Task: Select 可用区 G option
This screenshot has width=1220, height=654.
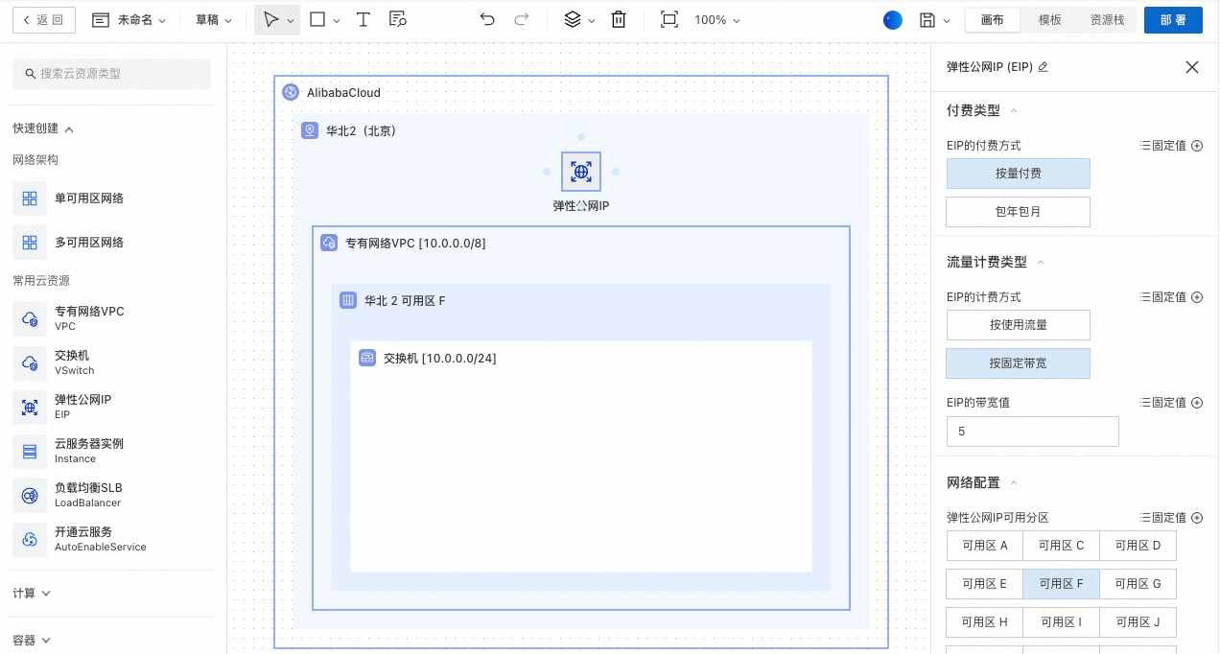Action: click(x=1138, y=584)
